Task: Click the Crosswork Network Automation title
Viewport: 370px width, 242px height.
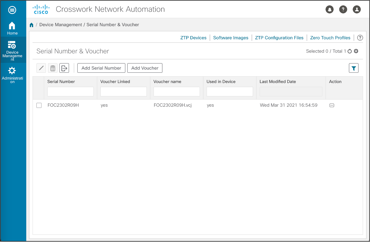Action: pos(110,9)
